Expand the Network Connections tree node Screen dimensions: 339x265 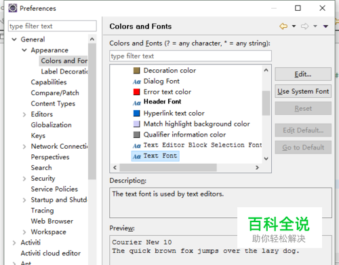click(x=24, y=147)
